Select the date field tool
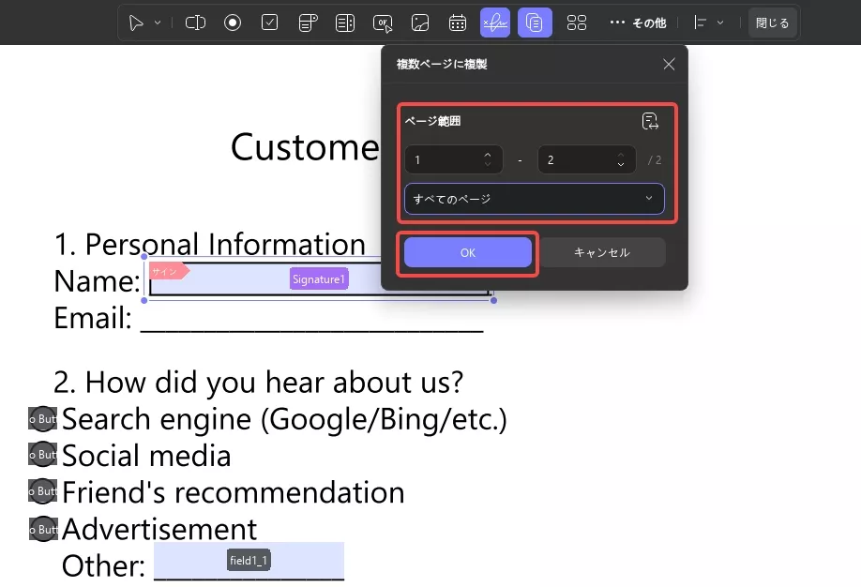The height and width of the screenshot is (587, 861). click(458, 23)
